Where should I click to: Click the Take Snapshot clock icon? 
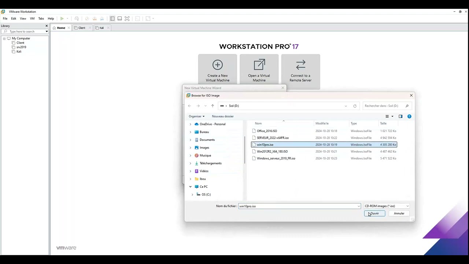point(87,18)
